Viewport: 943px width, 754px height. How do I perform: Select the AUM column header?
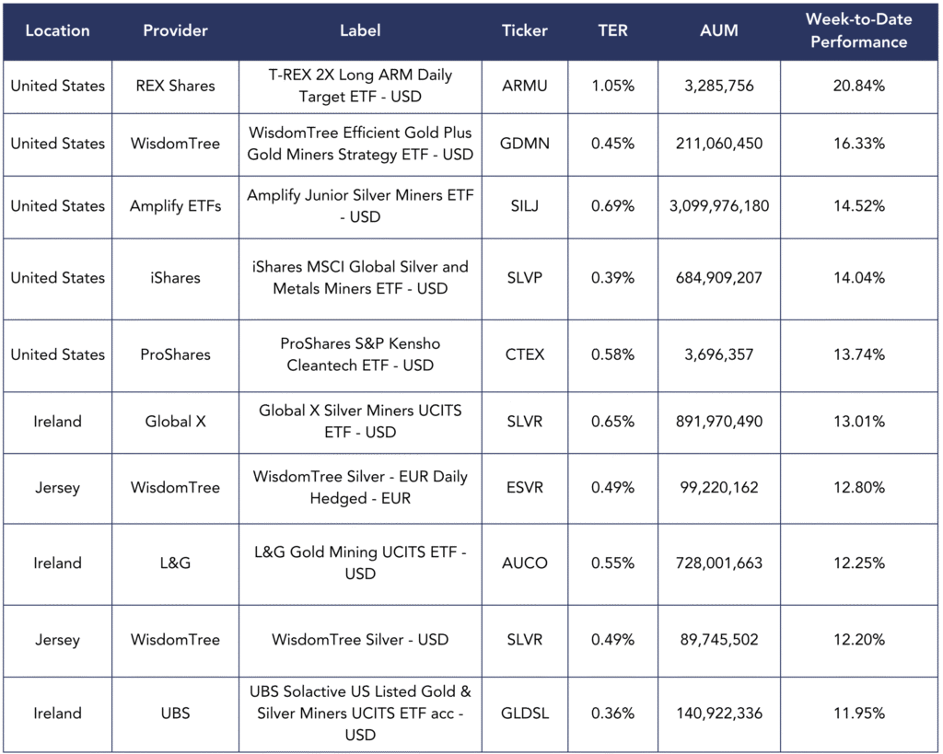click(x=718, y=30)
